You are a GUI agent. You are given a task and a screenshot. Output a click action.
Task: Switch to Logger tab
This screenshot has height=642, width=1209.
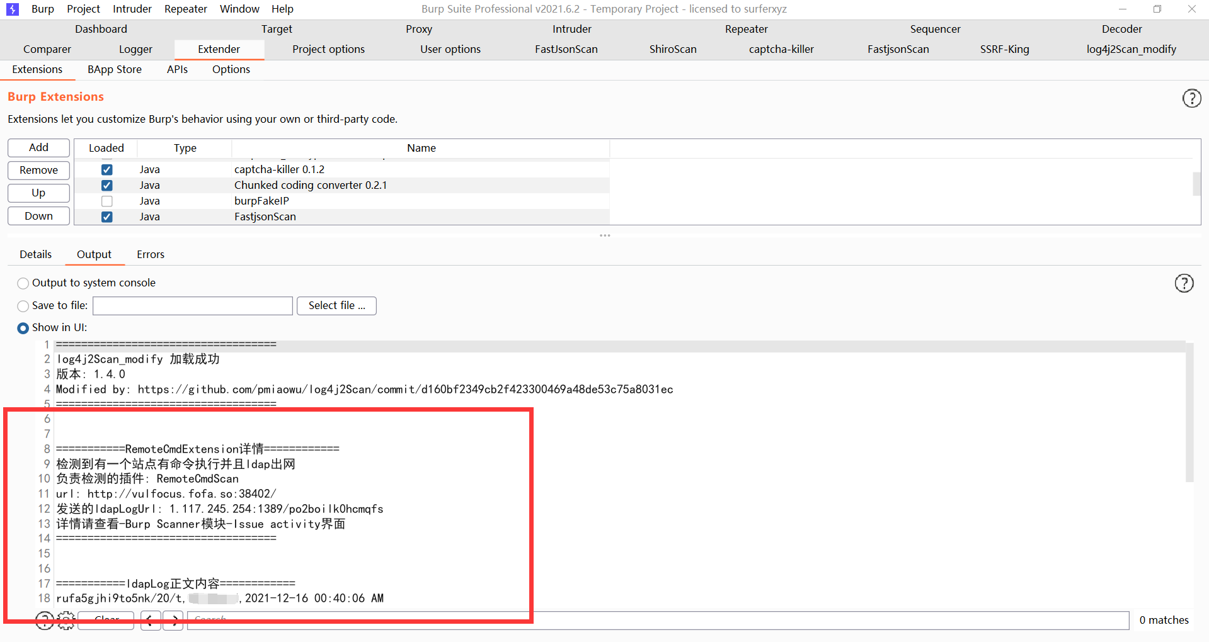tap(135, 49)
